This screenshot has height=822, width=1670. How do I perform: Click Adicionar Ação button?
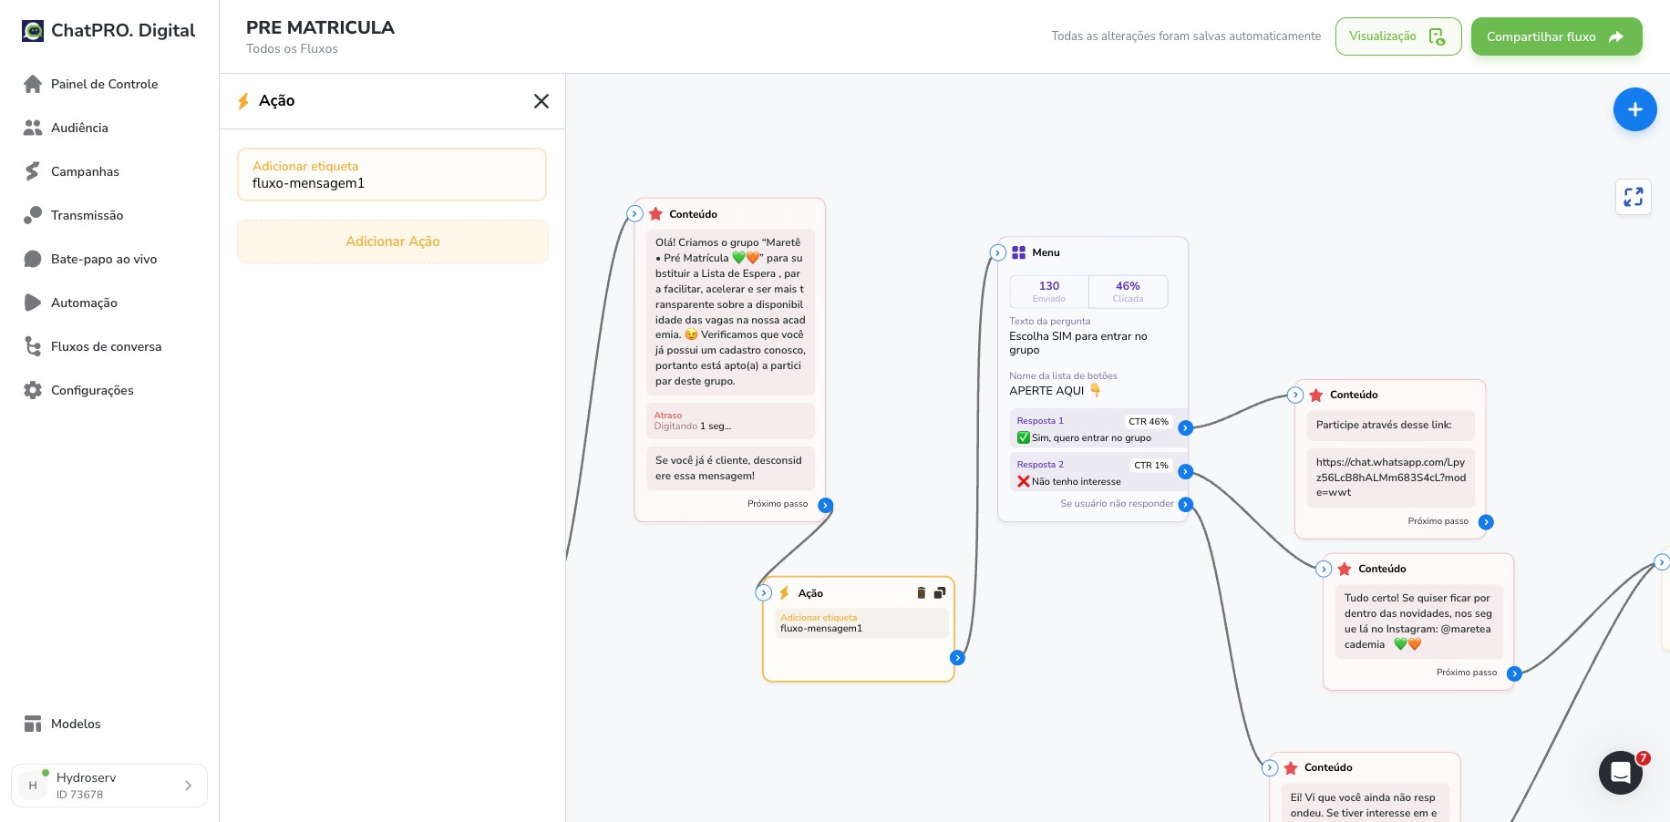393,241
